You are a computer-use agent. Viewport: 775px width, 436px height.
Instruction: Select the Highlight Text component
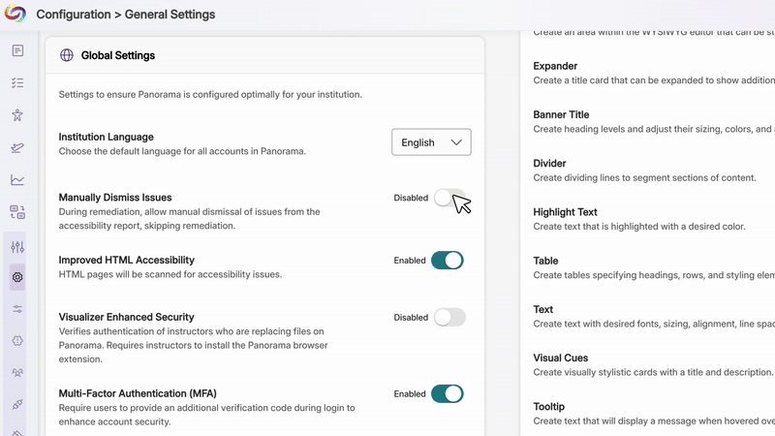(565, 212)
